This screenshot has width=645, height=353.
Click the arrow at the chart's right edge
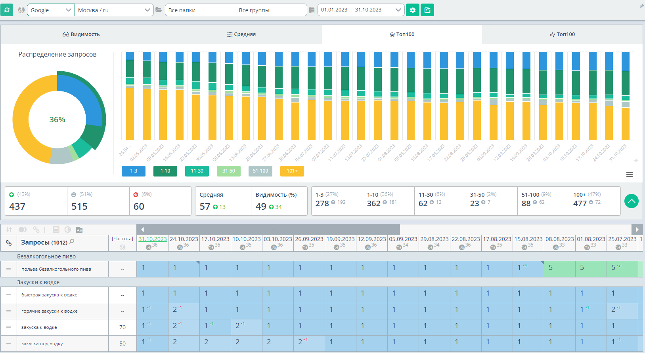click(636, 160)
